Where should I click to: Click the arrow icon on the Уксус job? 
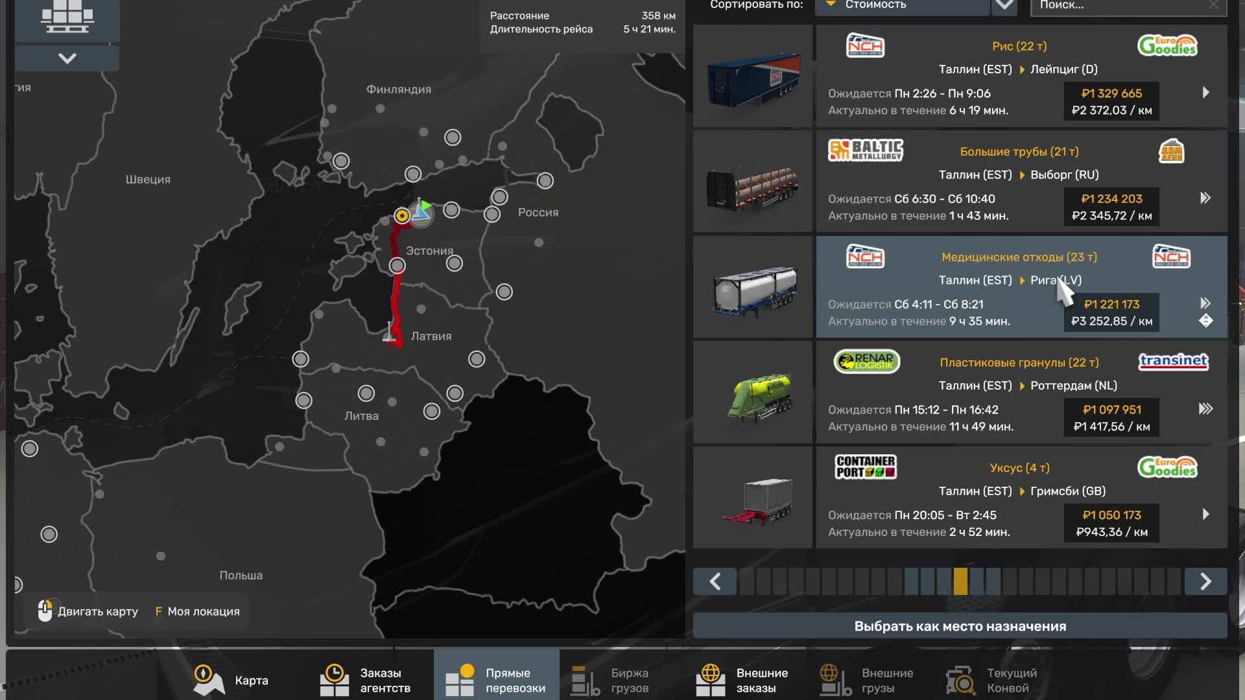(x=1205, y=515)
